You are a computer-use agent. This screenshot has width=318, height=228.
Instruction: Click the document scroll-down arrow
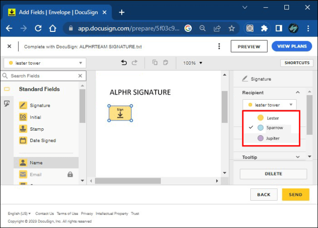(224, 173)
